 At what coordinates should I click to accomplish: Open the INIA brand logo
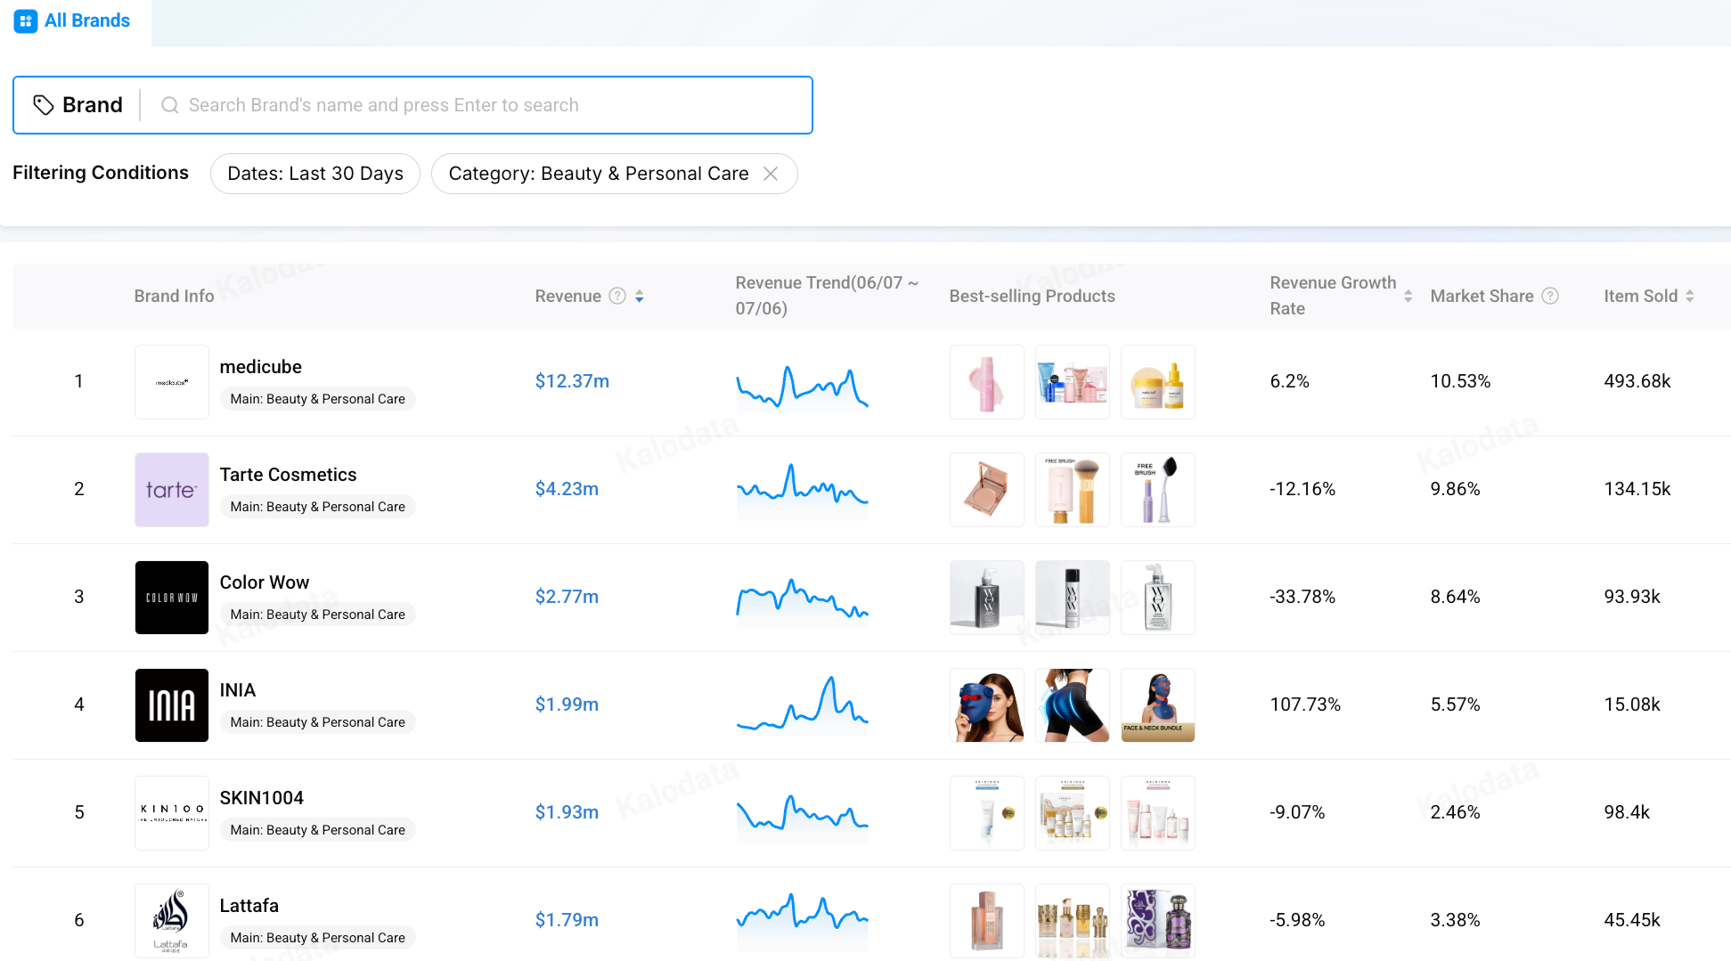(x=172, y=705)
